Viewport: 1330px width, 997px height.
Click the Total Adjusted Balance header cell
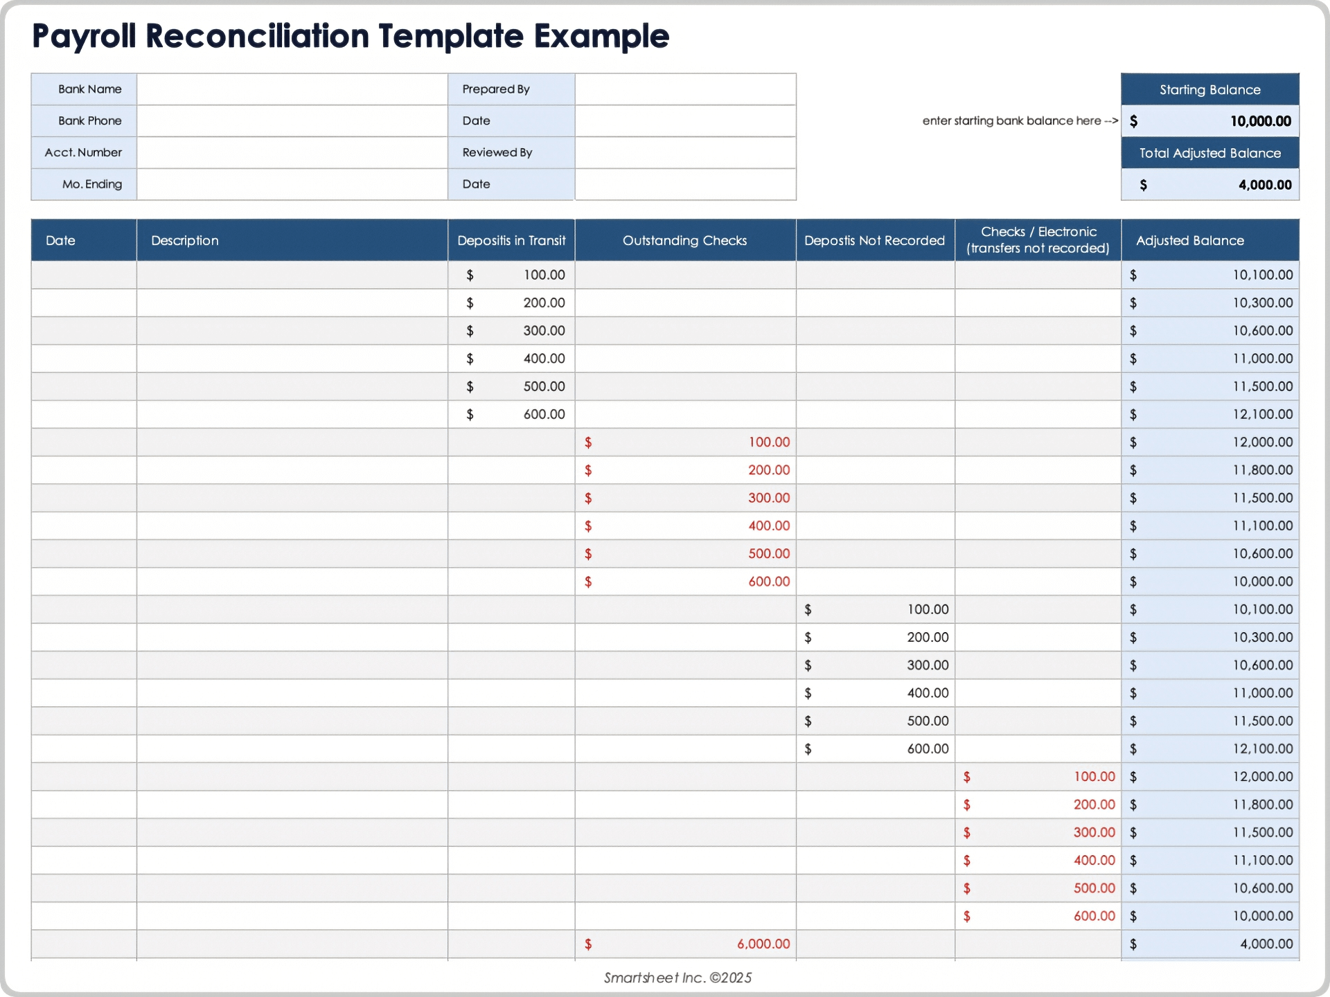point(1210,153)
